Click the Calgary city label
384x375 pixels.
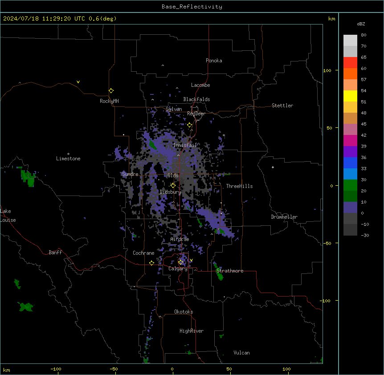click(178, 269)
